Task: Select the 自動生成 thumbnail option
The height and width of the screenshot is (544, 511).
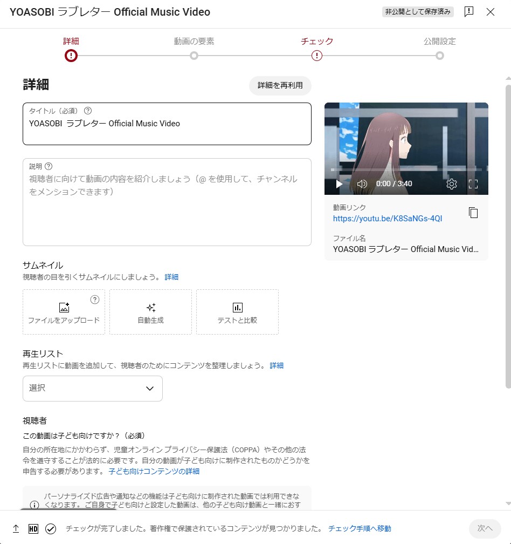Action: (150, 312)
